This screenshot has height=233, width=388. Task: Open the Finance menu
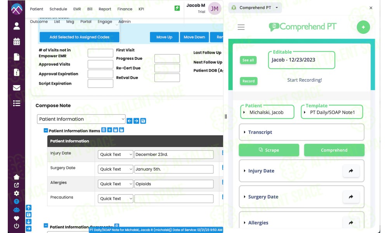click(125, 9)
